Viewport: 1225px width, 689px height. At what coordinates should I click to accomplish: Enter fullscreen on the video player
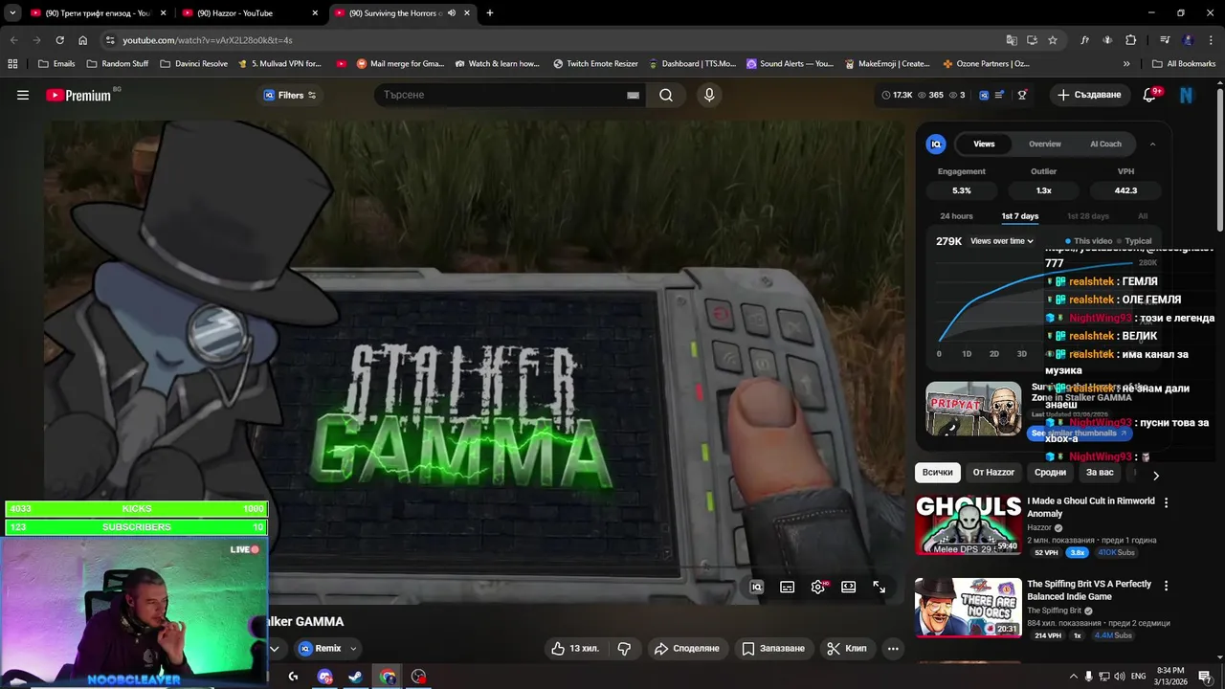coord(880,587)
